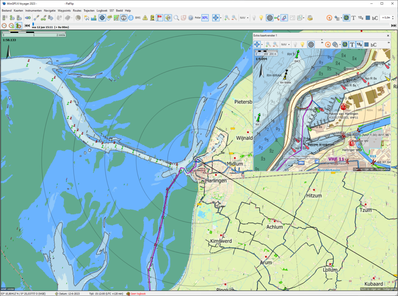Open the Help menu
398x296 pixels.
tap(128, 11)
